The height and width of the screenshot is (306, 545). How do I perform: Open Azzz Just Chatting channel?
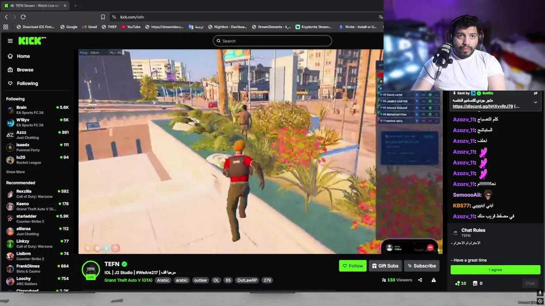pyautogui.click(x=37, y=135)
